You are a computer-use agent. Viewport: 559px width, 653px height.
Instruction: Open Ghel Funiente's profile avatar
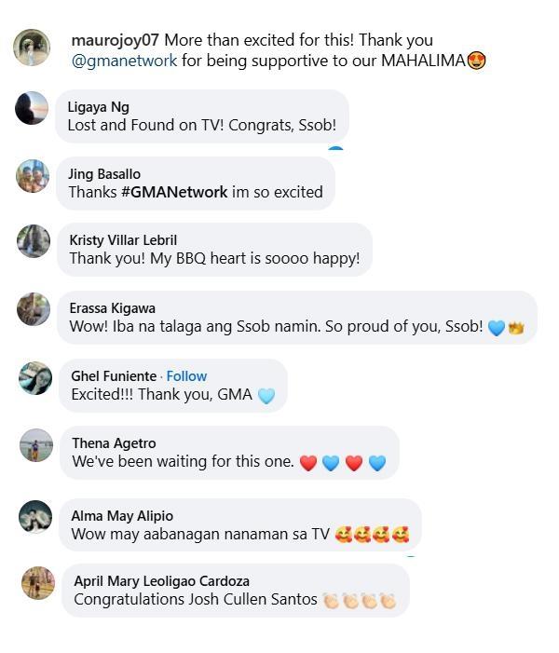35,377
